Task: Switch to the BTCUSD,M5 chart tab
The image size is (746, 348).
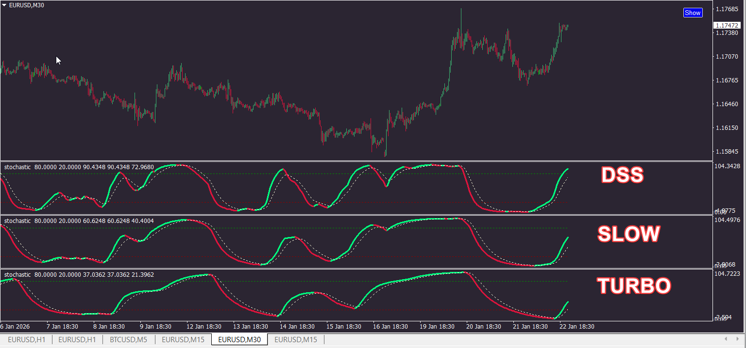Action: click(128, 339)
